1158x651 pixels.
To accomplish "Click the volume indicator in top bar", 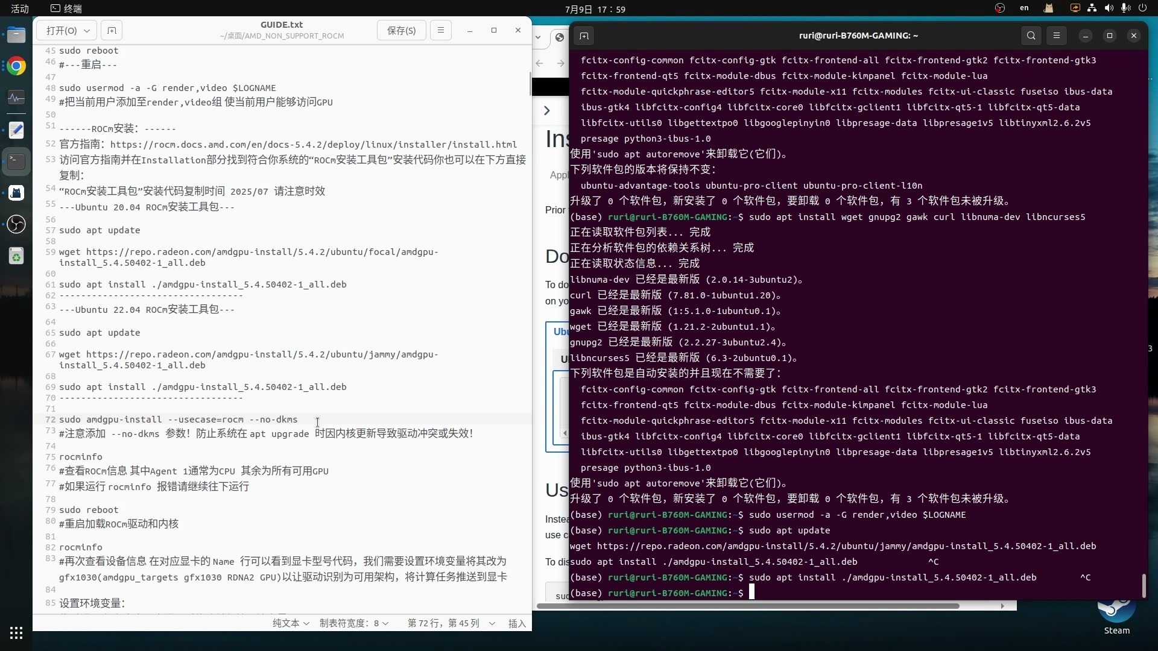I will (x=1109, y=8).
